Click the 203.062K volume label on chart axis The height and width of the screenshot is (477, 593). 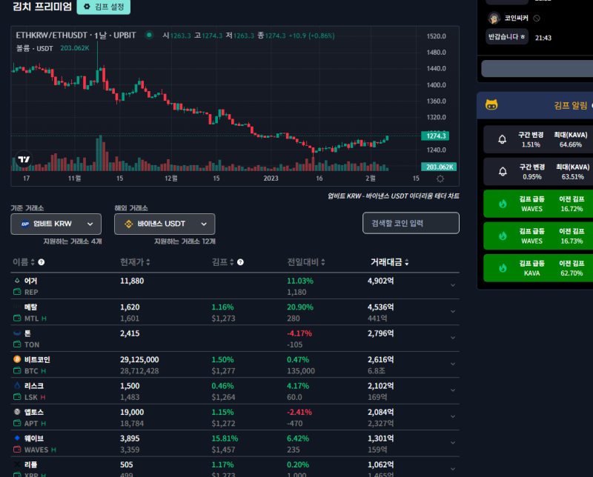(x=439, y=167)
